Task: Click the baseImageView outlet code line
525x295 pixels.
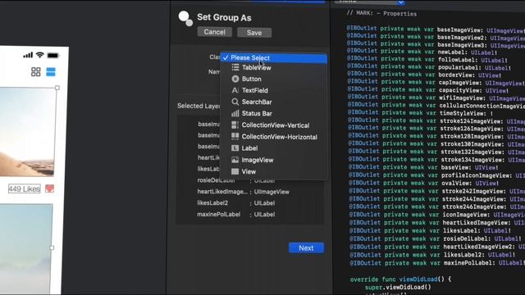Action: (x=436, y=29)
